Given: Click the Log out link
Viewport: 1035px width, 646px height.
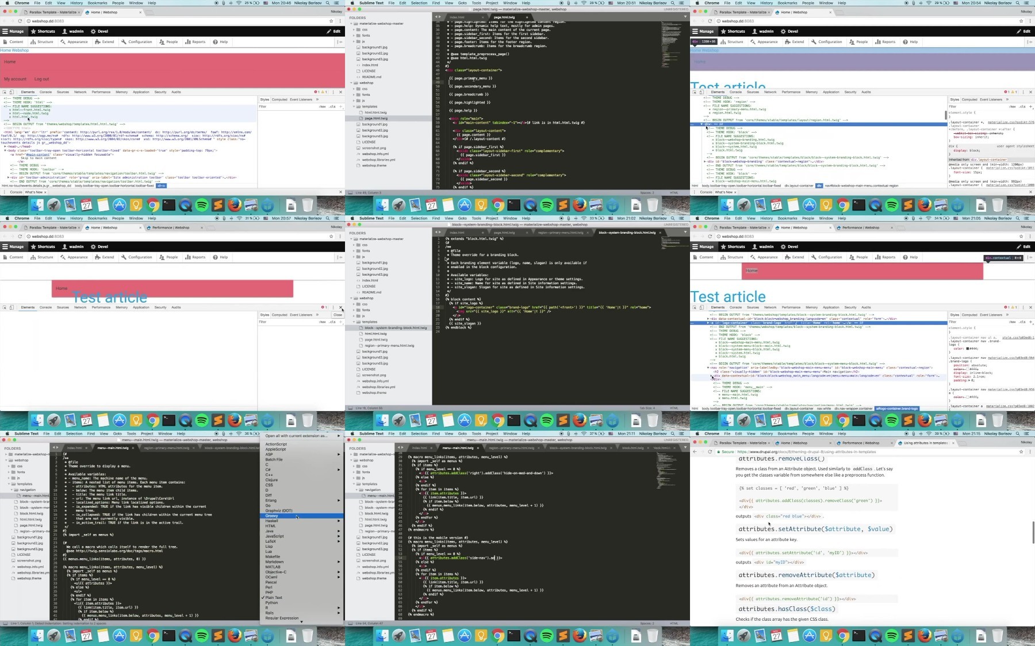Looking at the screenshot, I should coord(41,79).
